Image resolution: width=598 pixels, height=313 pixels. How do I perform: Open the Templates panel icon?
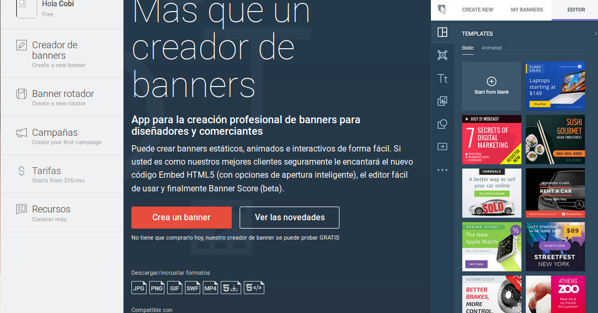click(442, 33)
